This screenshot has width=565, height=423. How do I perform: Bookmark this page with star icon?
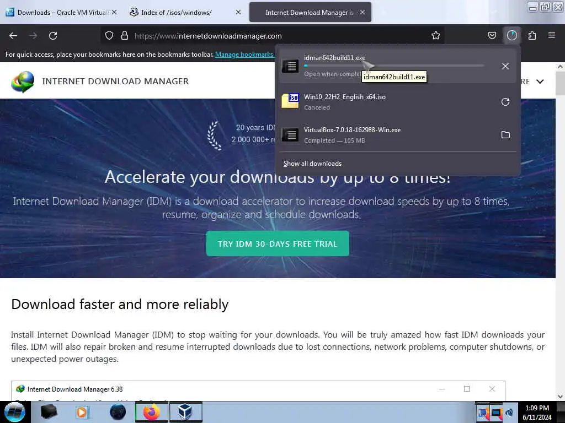(436, 36)
